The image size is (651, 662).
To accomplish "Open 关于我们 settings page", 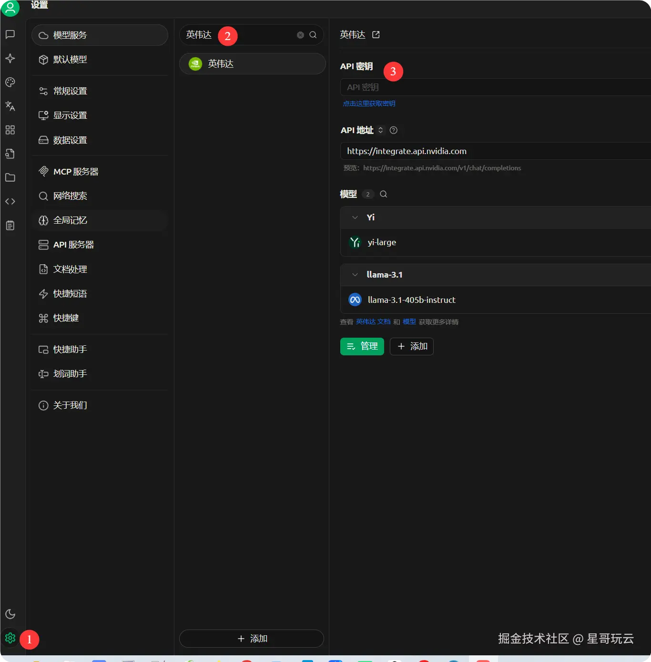I will pos(100,405).
